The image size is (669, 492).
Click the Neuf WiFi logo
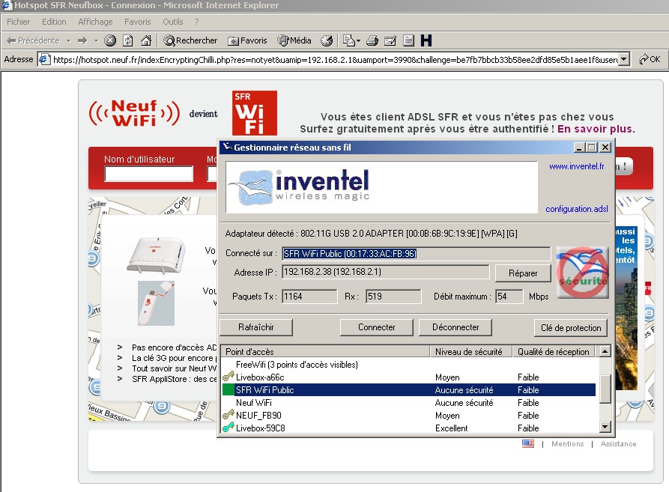134,113
